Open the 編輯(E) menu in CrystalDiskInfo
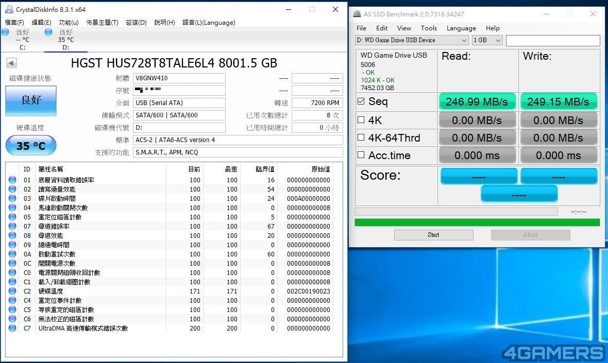 click(41, 23)
